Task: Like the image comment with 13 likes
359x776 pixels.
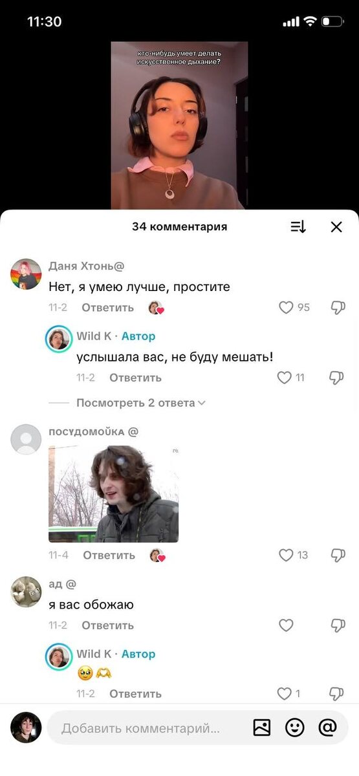Action: 286,555
